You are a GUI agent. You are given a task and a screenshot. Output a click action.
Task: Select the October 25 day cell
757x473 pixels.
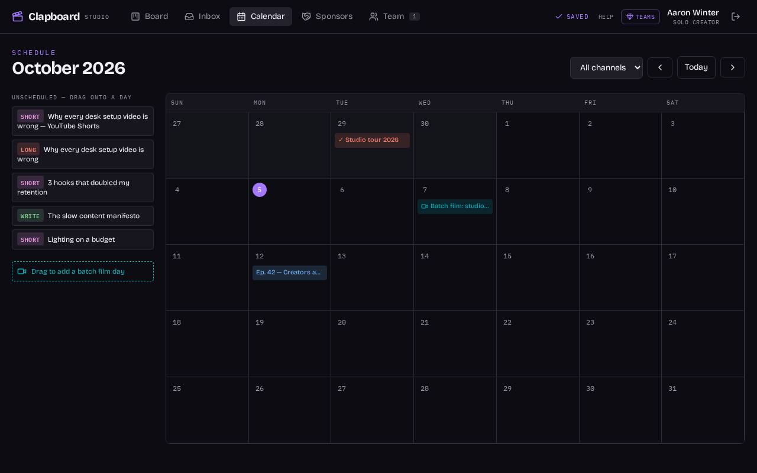pyautogui.click(x=207, y=410)
